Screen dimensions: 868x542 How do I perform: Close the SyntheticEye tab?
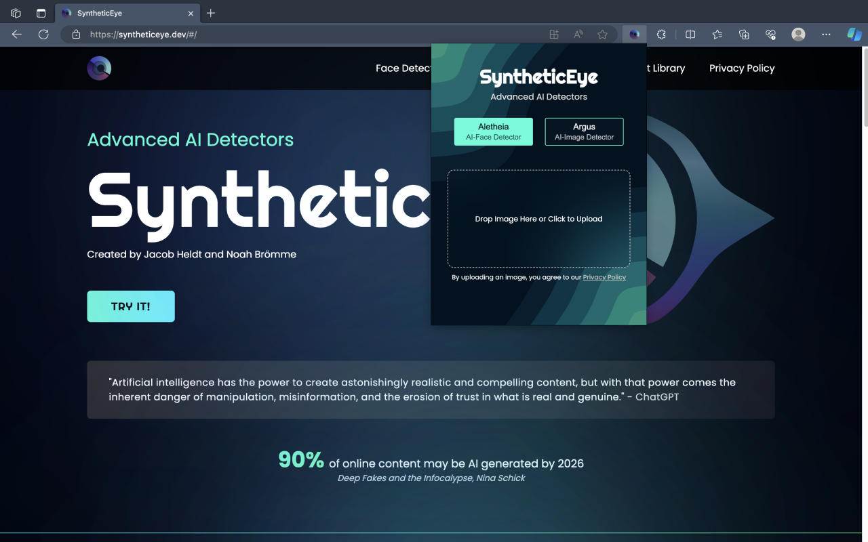[x=191, y=13]
